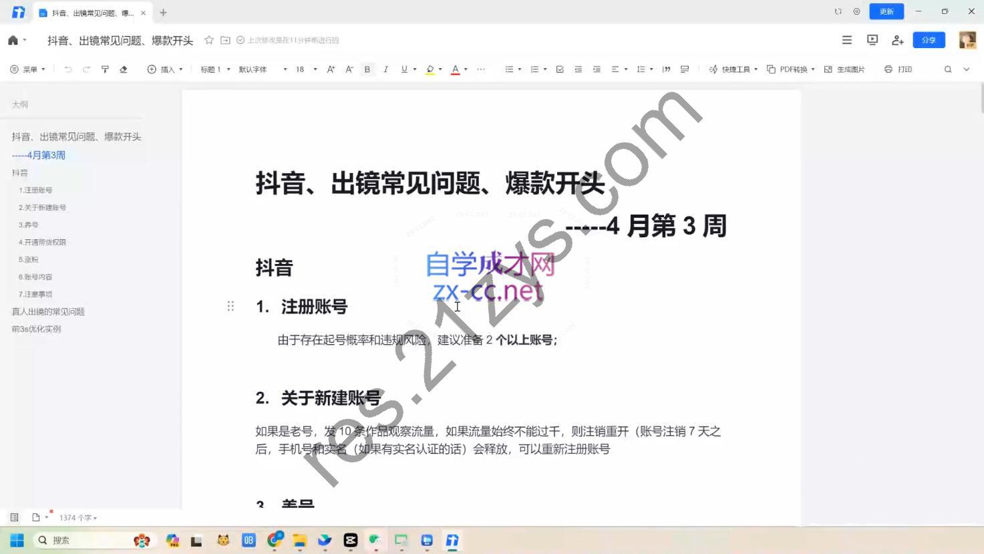Click the line spacing icon
Viewport: 984px width, 554px height.
[x=641, y=70]
